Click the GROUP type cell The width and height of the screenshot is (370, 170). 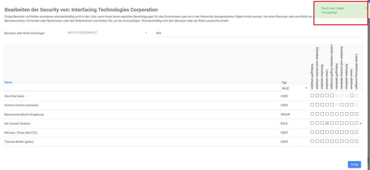point(285,114)
